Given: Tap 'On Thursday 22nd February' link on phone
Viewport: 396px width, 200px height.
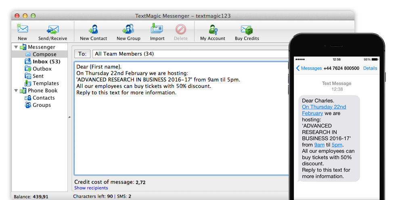Looking at the screenshot, I should coord(324,110).
